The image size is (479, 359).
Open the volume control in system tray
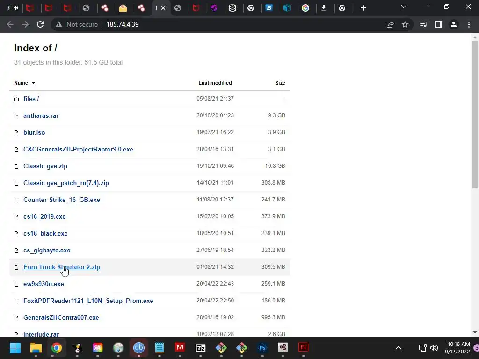coord(434,348)
